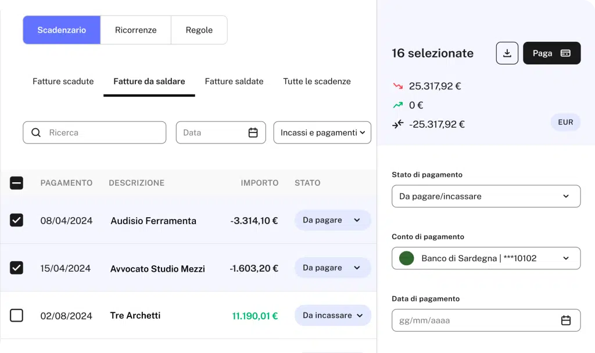Image resolution: width=595 pixels, height=353 pixels.
Task: Click the green Banco di Sardegna circle
Action: (407, 258)
